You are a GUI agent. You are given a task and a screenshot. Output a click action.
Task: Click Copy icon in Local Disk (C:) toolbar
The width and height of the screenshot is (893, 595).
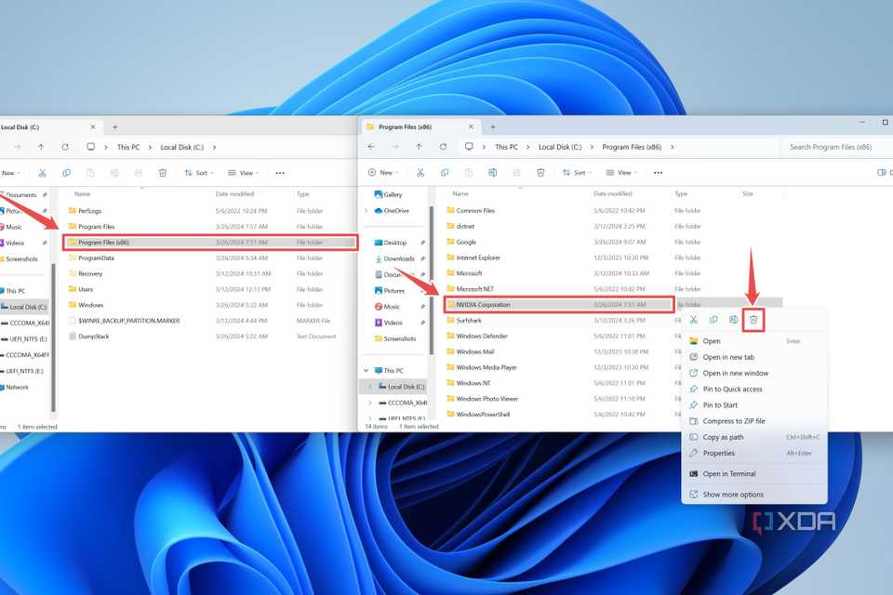(66, 173)
